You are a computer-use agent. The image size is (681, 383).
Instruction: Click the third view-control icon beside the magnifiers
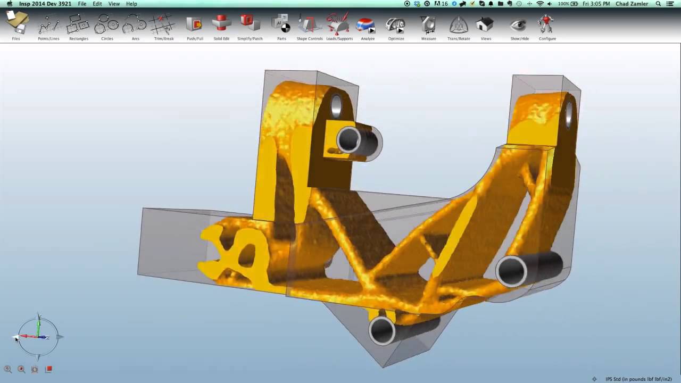(35, 369)
